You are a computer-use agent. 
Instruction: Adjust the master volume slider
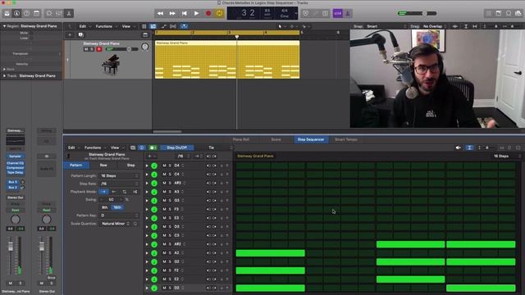418,13
